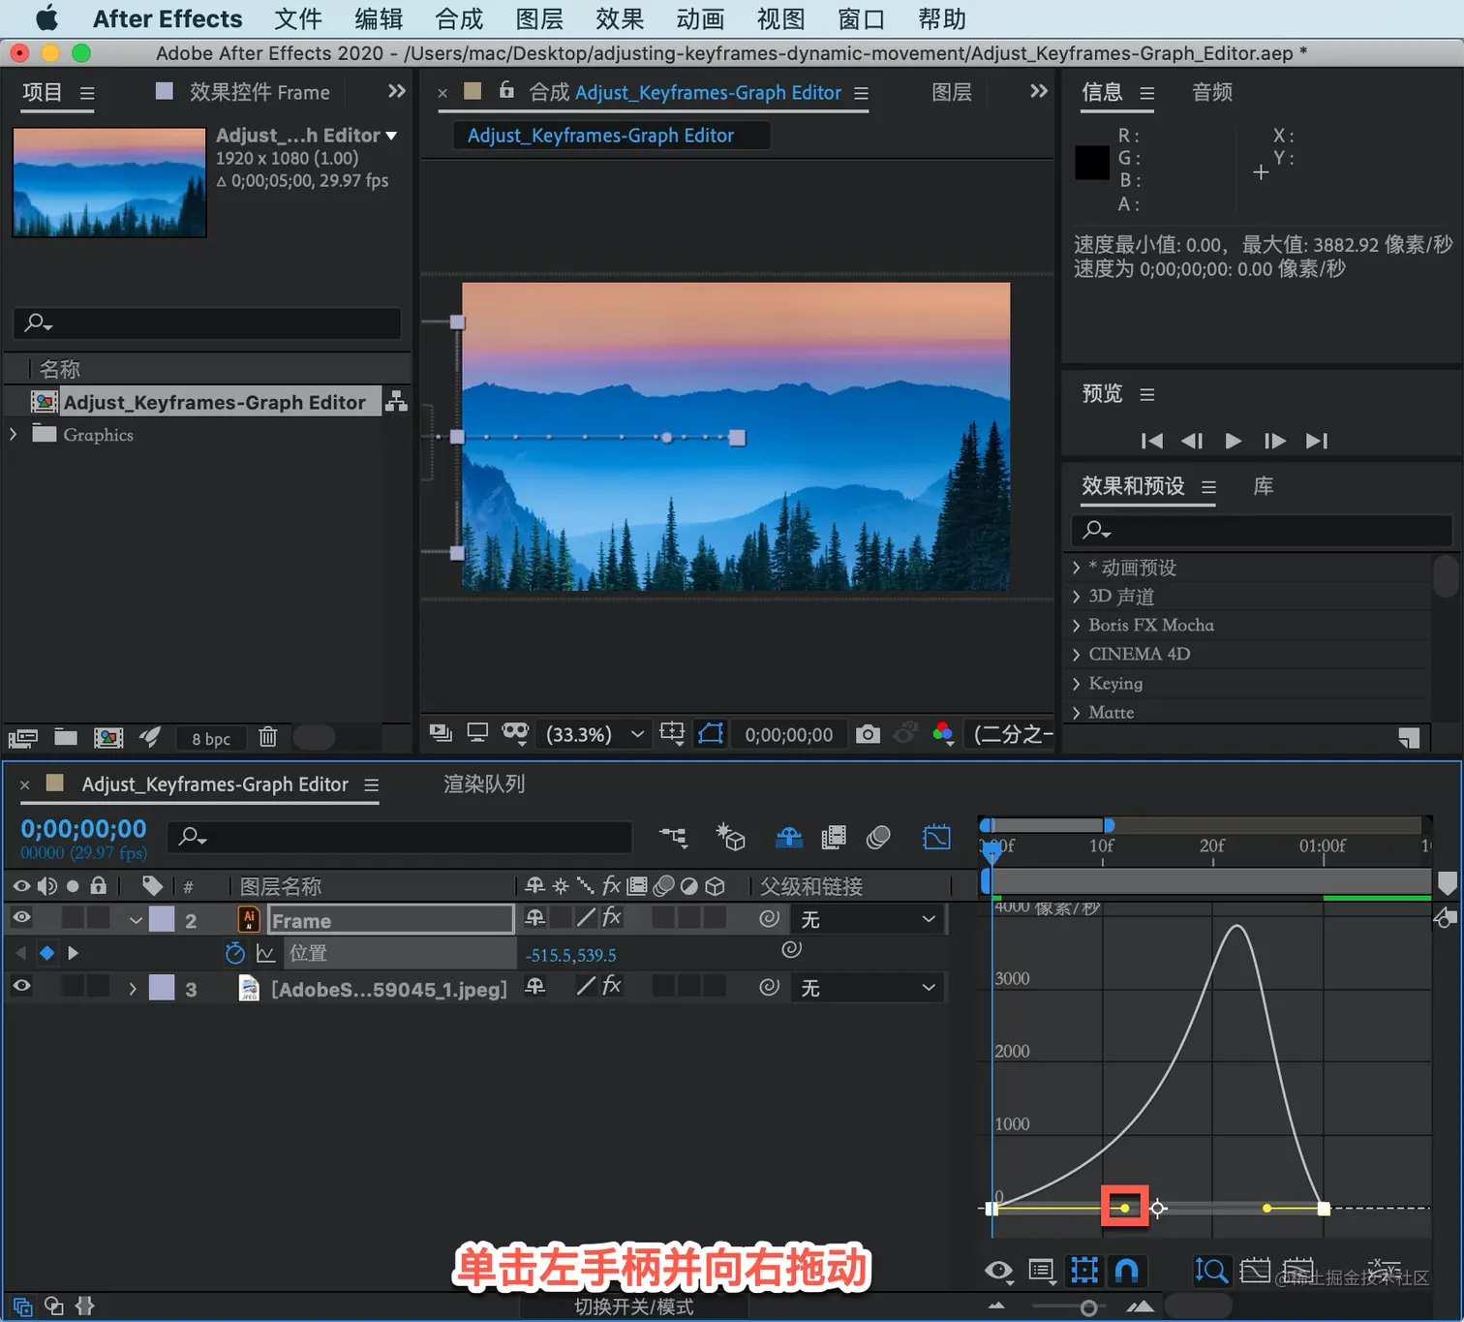Toggle the Graph Editor button in timeline
Viewport: 1464px width, 1322px height.
tap(936, 837)
